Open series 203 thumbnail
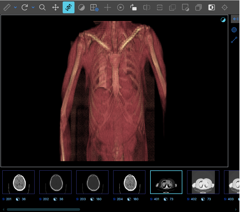 (x=92, y=182)
